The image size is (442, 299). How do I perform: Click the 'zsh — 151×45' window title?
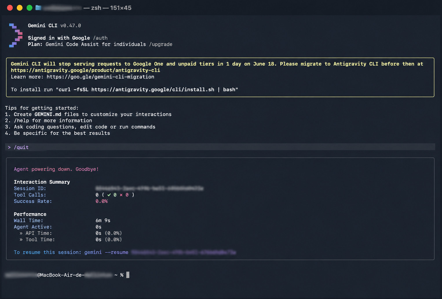click(111, 8)
